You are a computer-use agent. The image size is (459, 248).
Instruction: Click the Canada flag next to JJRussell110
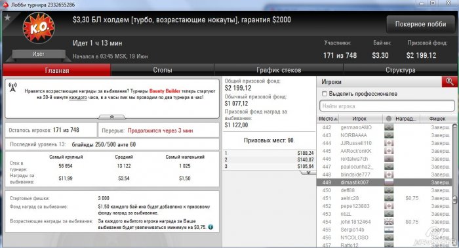tap(389, 143)
